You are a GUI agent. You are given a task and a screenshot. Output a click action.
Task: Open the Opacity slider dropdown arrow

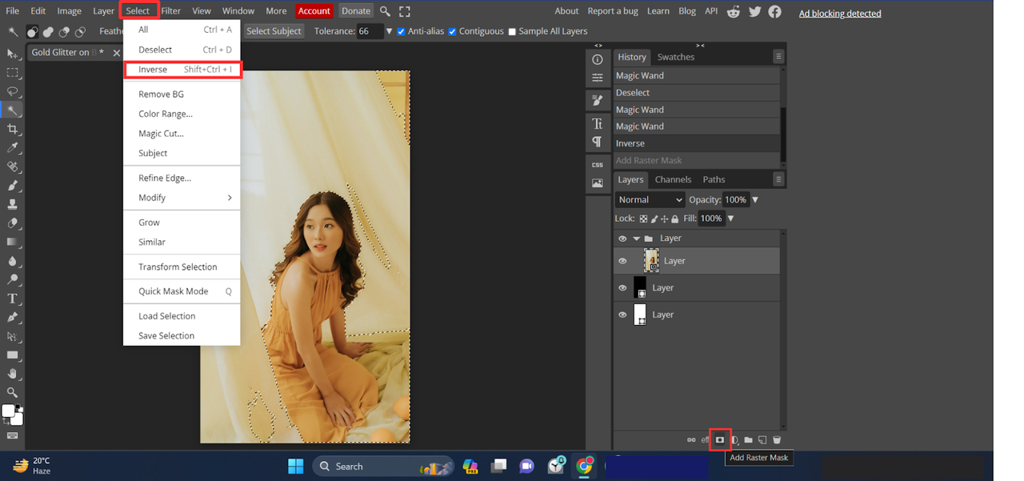[755, 199]
